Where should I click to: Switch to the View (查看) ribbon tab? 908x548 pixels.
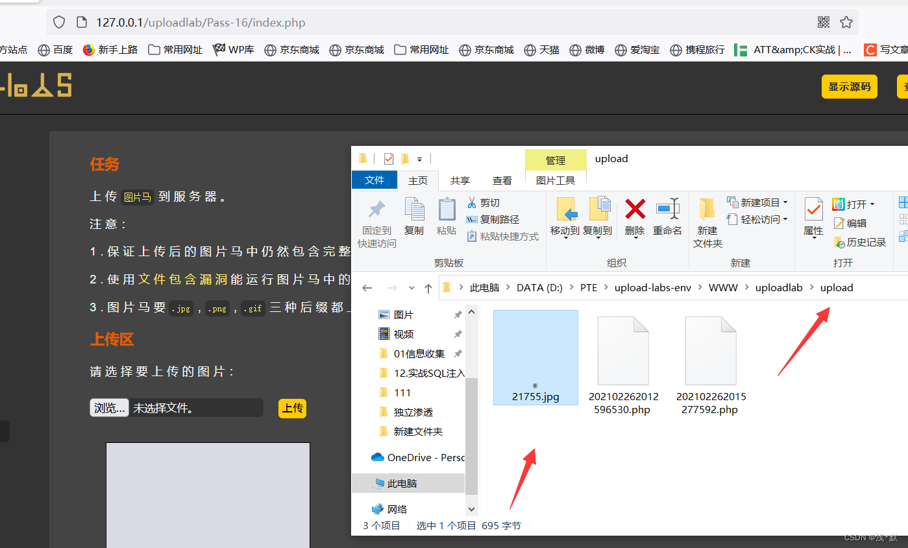pos(502,181)
